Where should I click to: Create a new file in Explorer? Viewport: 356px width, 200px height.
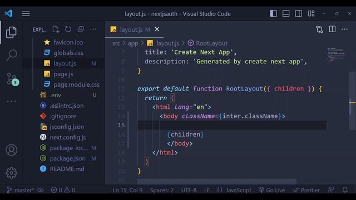pos(56,29)
